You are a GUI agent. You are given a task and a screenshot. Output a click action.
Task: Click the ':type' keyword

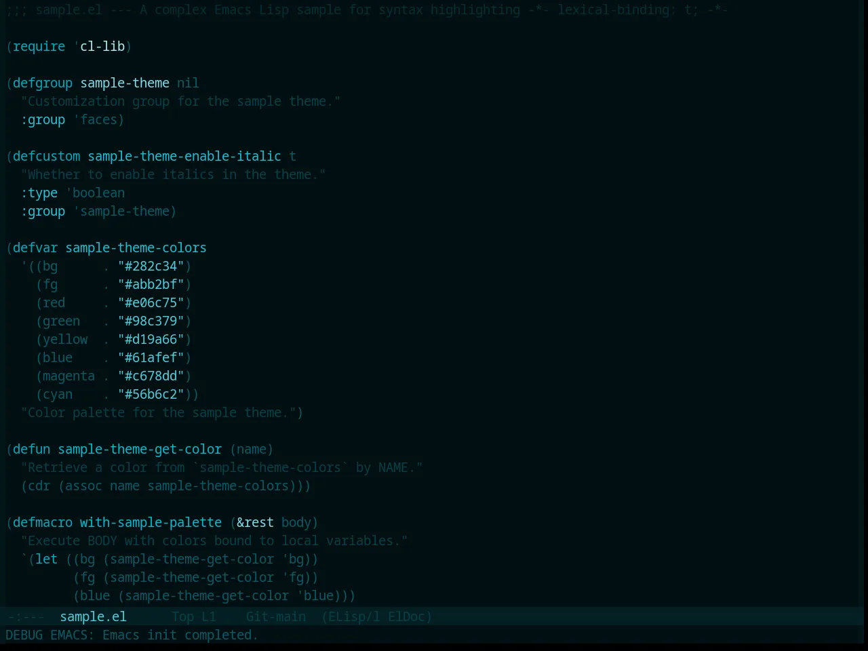(x=39, y=193)
